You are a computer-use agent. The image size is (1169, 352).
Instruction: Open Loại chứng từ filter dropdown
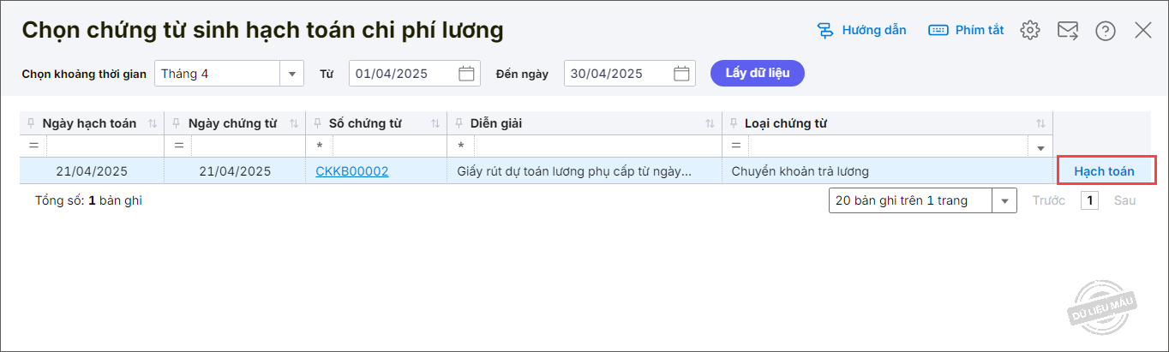point(1040,146)
